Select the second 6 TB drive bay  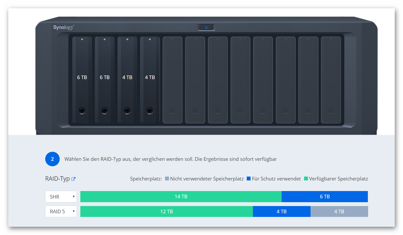pos(105,78)
